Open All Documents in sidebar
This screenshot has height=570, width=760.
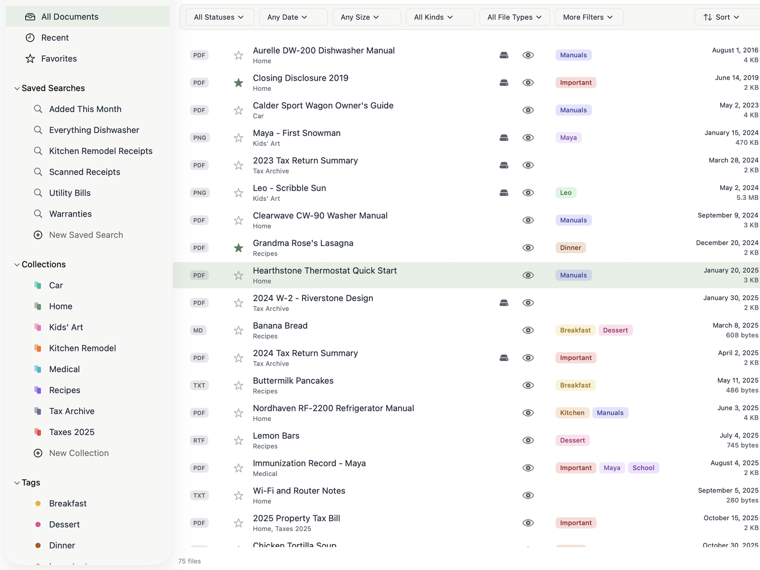(x=88, y=17)
